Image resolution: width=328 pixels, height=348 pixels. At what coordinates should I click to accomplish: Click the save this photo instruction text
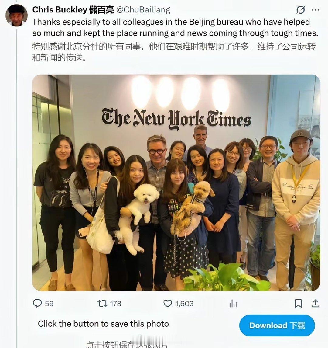pos(103,324)
